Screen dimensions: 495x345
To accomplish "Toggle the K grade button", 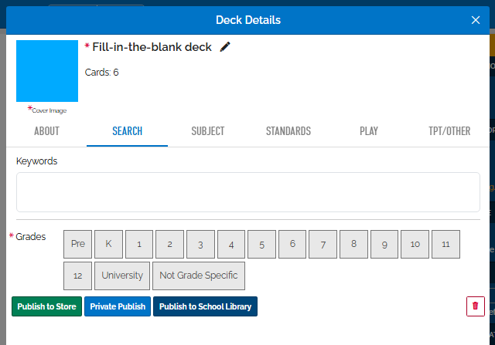I will (108, 244).
